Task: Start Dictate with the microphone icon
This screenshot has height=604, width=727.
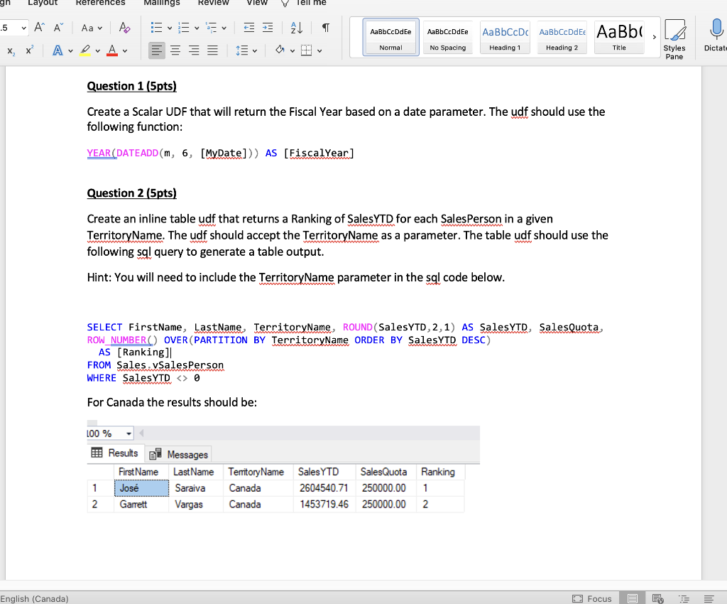Action: (x=716, y=35)
